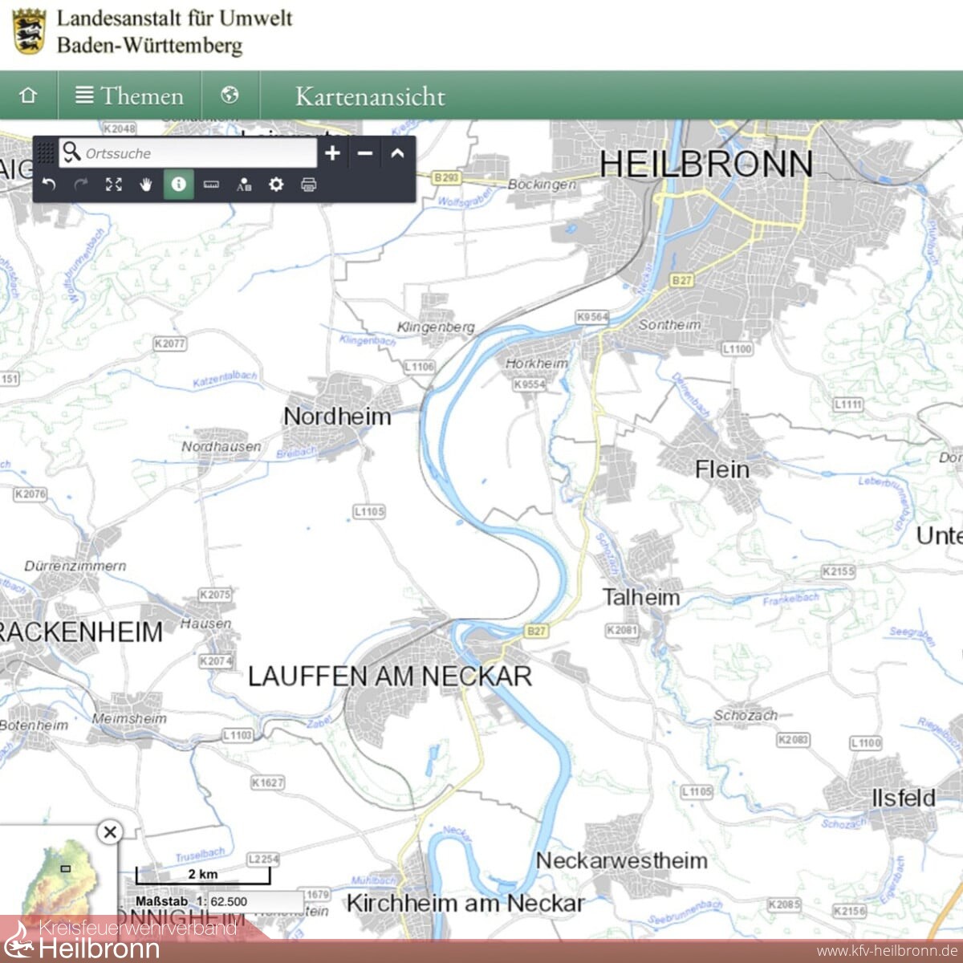Open the map labeling tool

pyautogui.click(x=244, y=185)
